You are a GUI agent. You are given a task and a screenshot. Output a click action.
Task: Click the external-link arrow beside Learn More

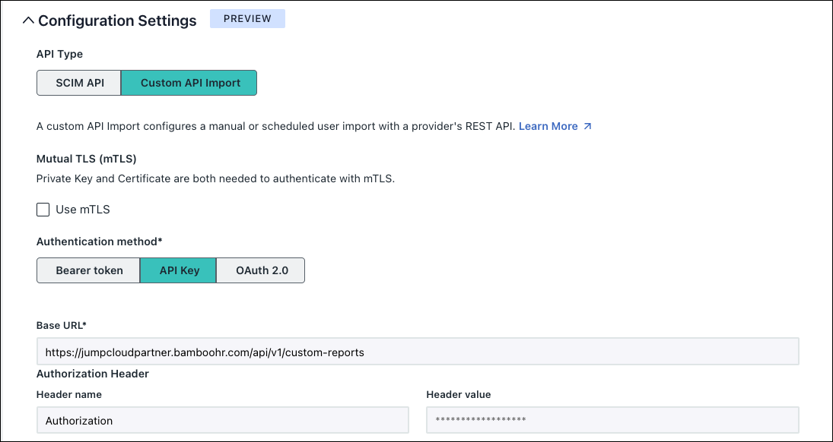click(587, 126)
